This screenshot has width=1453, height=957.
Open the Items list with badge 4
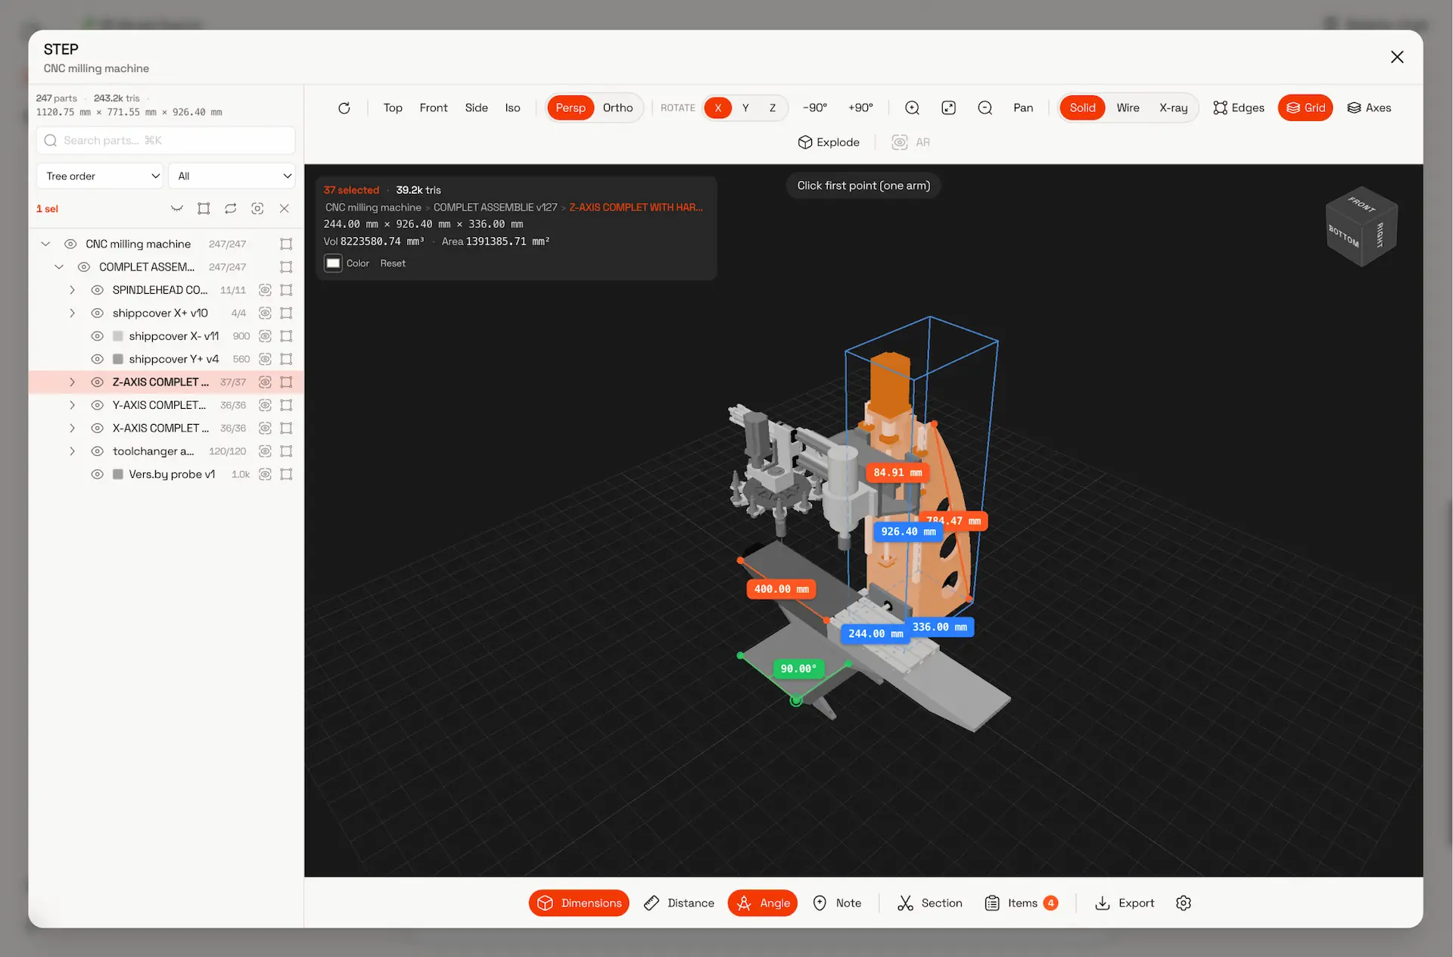pos(1021,903)
